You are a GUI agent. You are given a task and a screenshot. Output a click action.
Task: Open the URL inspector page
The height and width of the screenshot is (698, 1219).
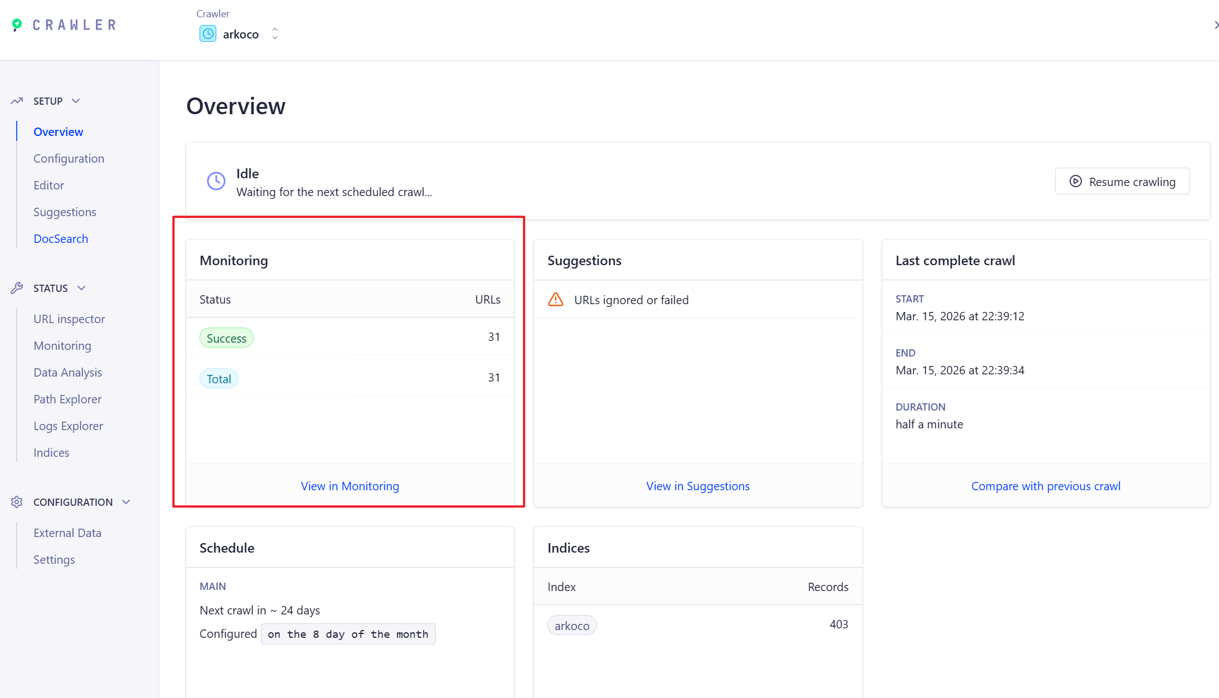click(69, 319)
